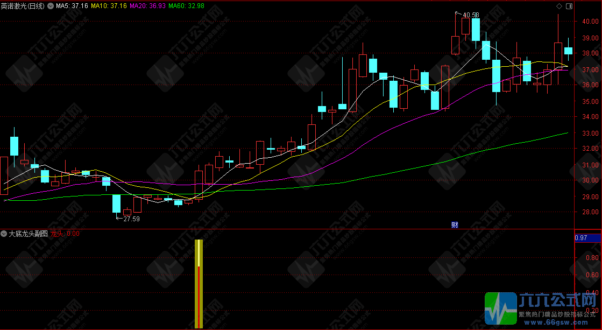Click the last cyan candlestick on the right

click(568, 51)
